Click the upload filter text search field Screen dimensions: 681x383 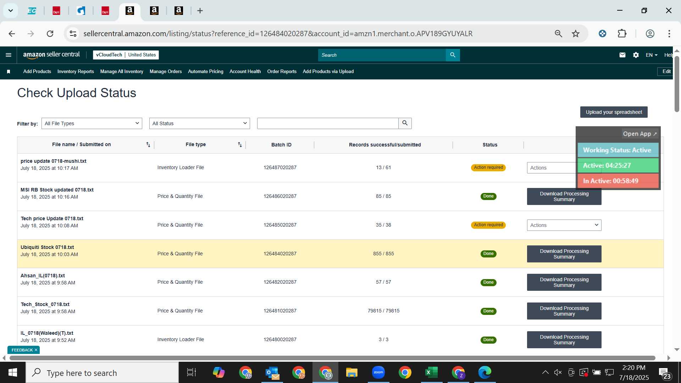tap(328, 123)
